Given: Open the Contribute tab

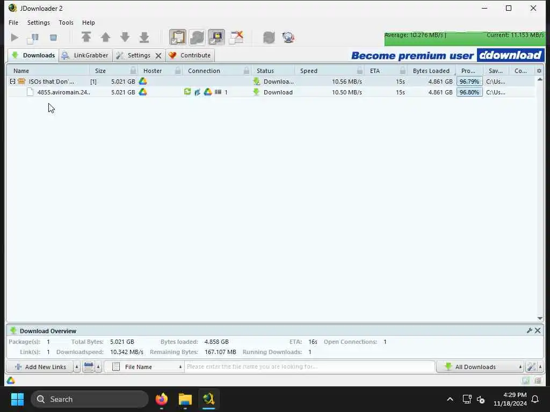Looking at the screenshot, I should tap(190, 55).
